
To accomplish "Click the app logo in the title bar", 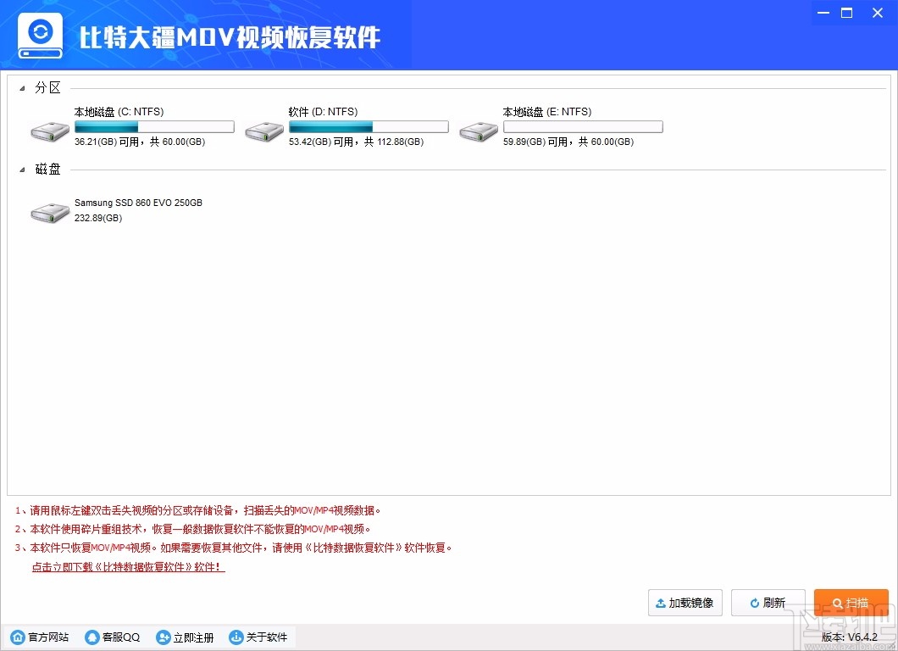I will (x=39, y=34).
